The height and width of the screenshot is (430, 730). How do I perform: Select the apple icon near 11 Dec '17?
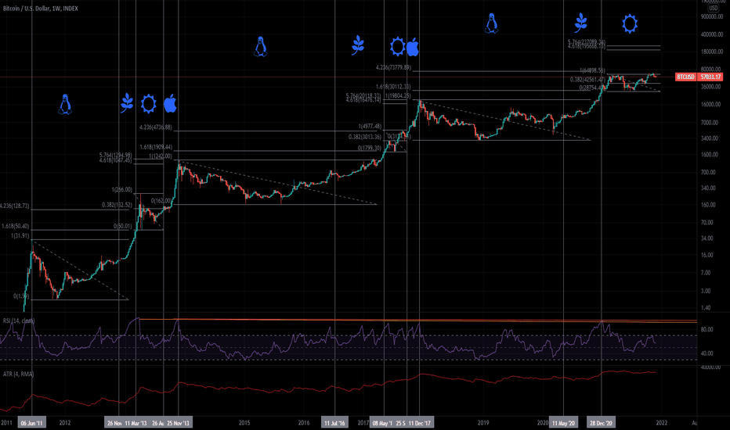[413, 47]
